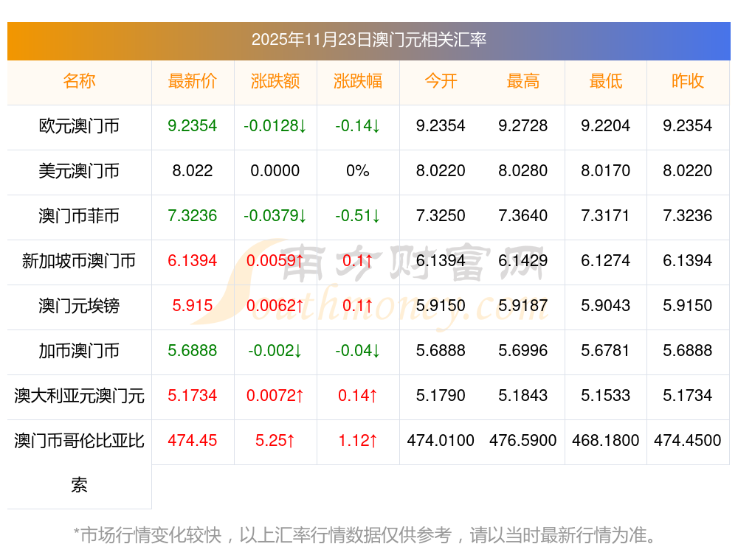Click the 昨收 value 474.4500

click(688, 441)
